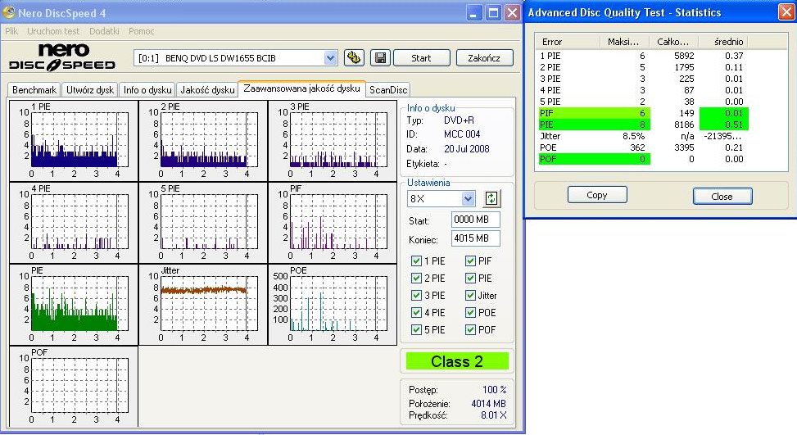Click the Jitter graph
This screenshot has width=797, height=435.
pos(203,305)
